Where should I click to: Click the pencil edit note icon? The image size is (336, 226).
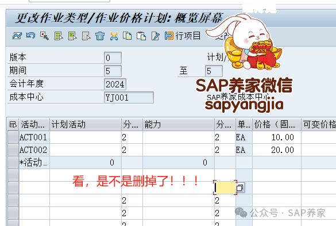click(x=155, y=36)
